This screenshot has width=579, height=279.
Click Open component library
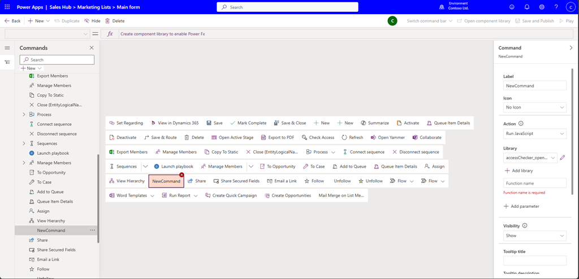(483, 21)
